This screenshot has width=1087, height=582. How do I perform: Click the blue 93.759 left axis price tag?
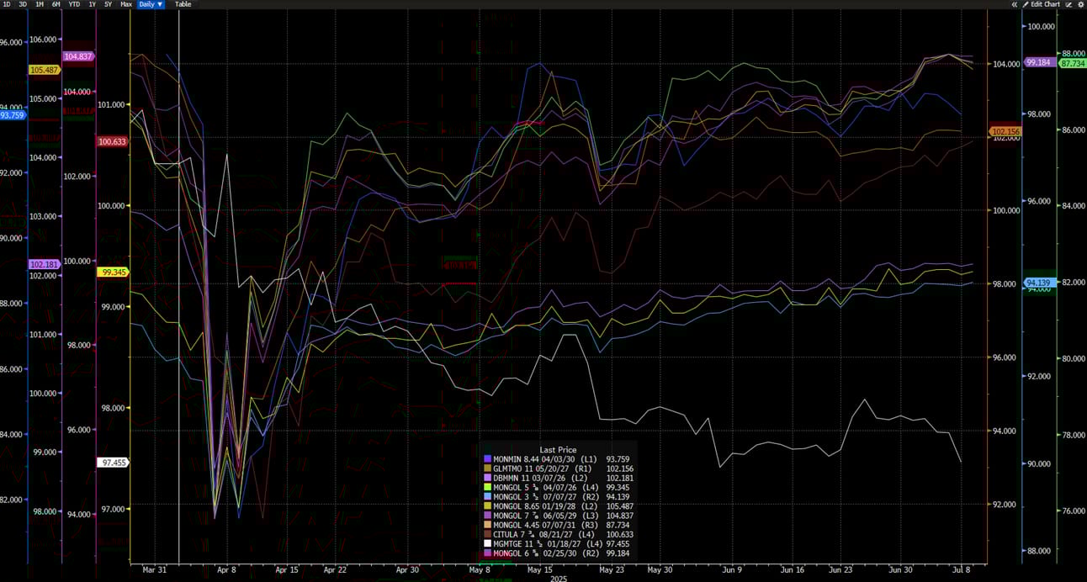[13, 115]
